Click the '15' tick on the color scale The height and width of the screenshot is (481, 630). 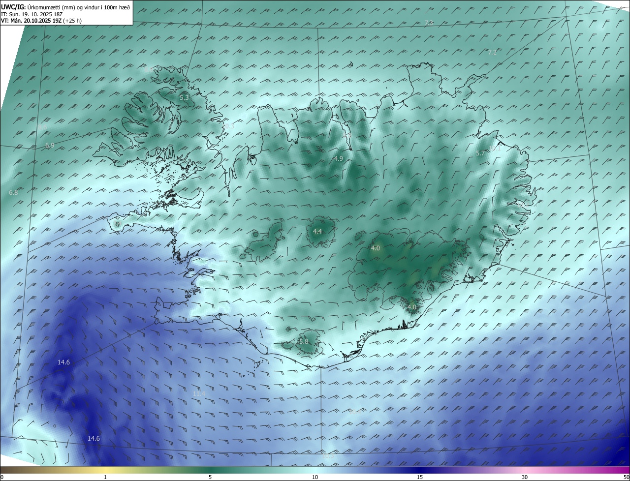[420, 477]
